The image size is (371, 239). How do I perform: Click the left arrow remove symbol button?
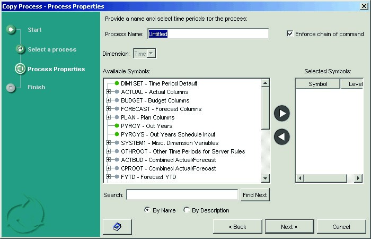(x=282, y=136)
